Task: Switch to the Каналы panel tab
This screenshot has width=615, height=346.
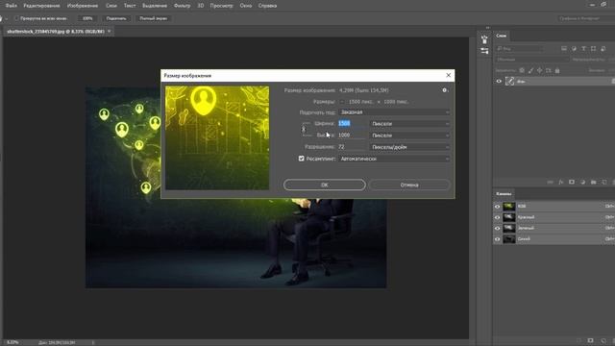Action: point(504,194)
